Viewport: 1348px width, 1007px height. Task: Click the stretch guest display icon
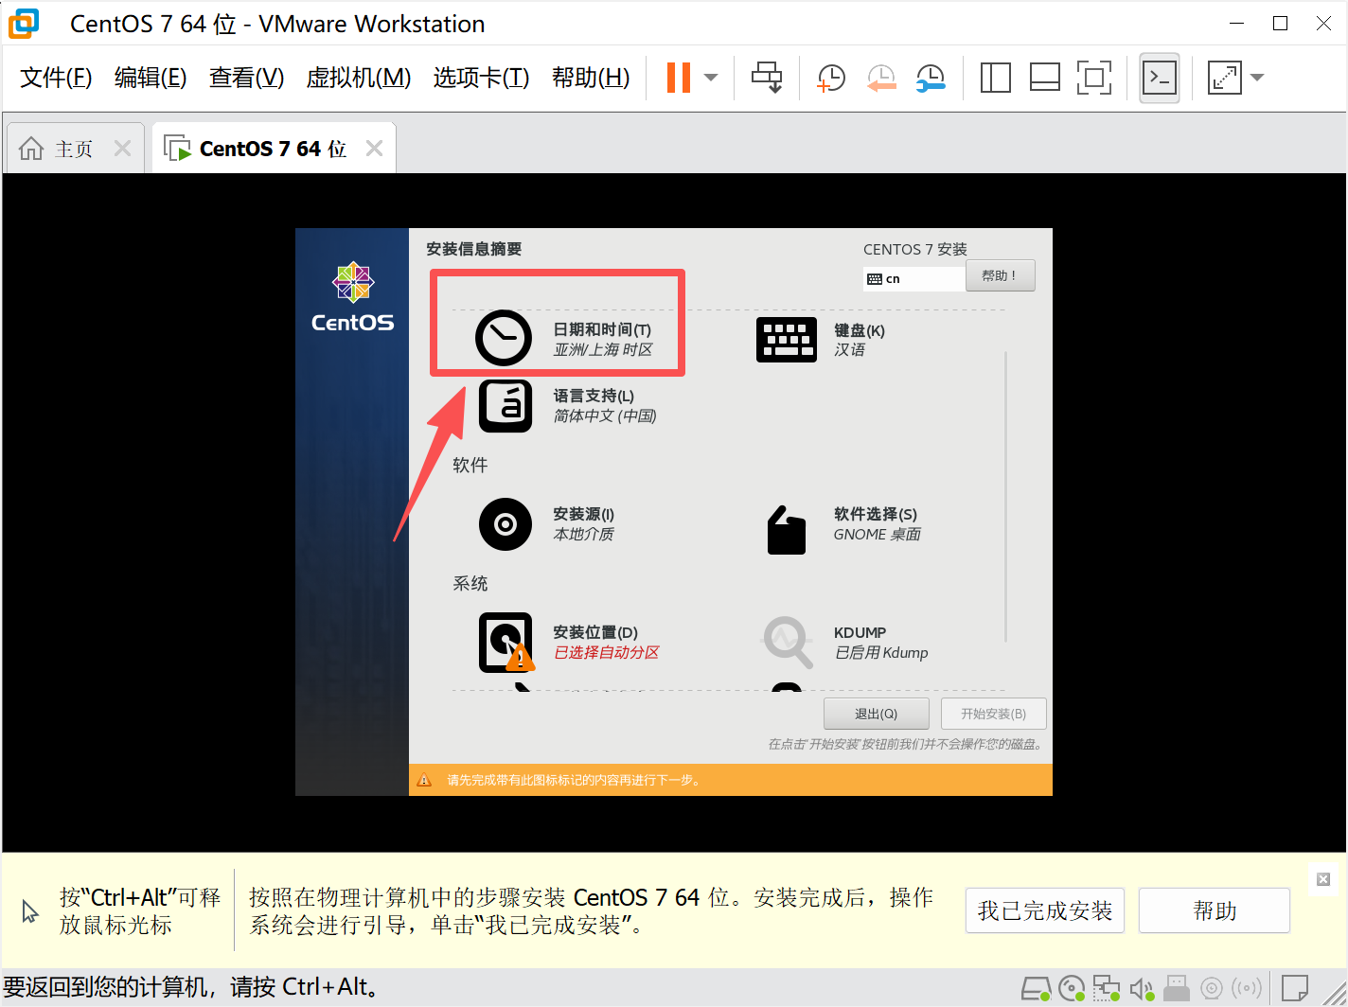coord(1224,78)
